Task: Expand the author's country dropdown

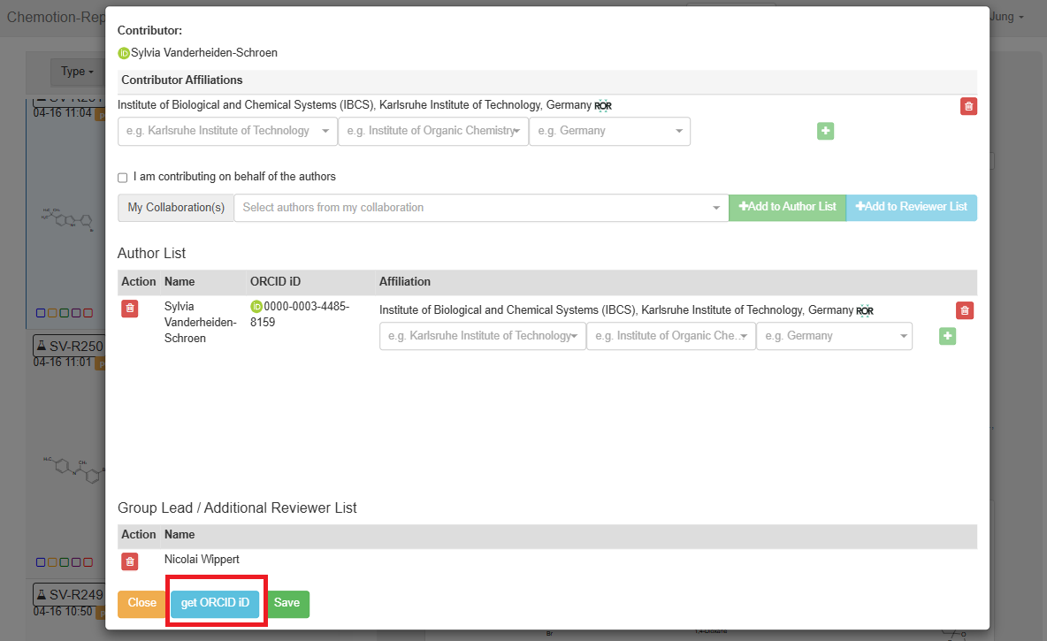Action: click(x=834, y=336)
